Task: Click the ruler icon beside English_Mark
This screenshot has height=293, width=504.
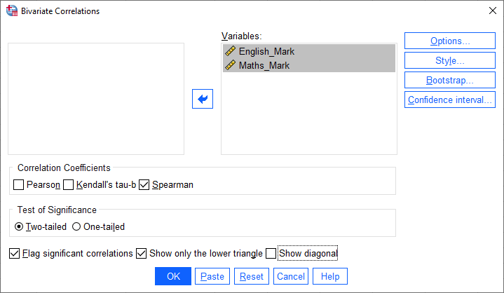Action: pos(230,52)
